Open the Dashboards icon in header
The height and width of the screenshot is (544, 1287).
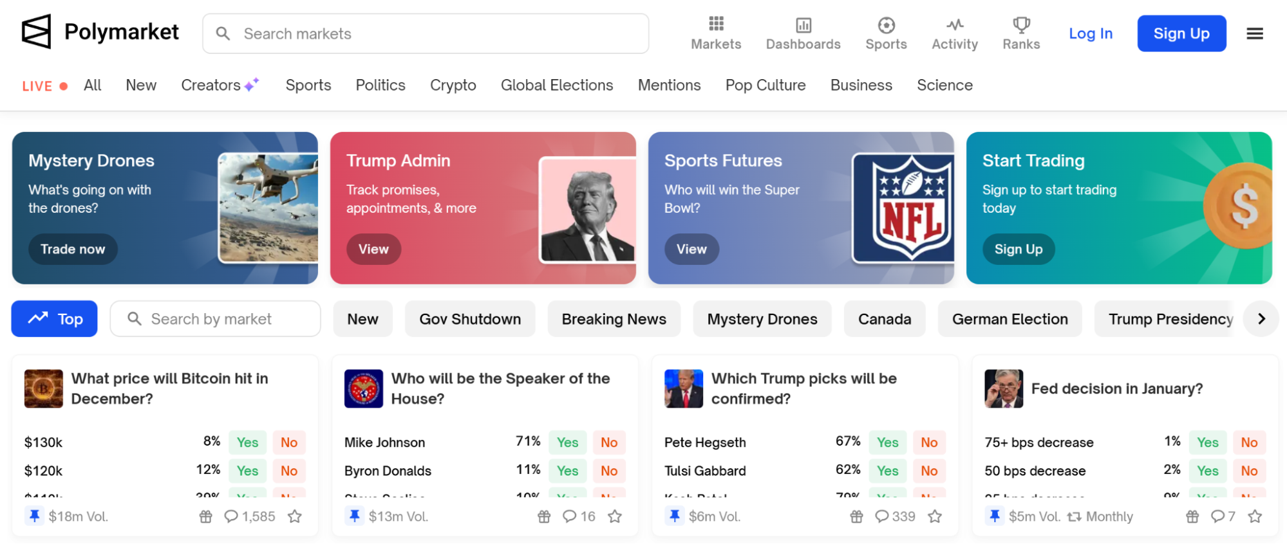pyautogui.click(x=803, y=25)
